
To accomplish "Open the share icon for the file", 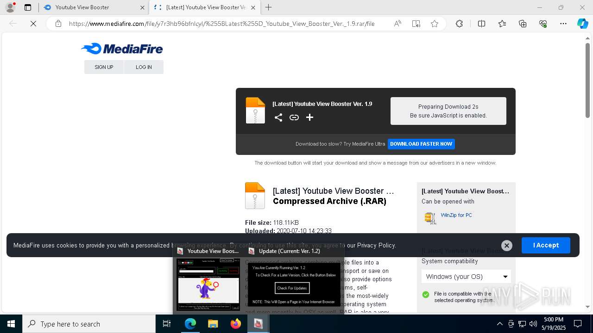I will 278,117.
